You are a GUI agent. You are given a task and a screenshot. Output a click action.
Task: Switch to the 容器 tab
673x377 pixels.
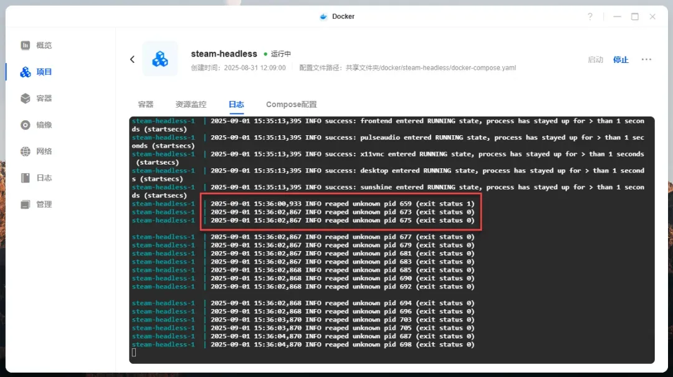pyautogui.click(x=145, y=104)
